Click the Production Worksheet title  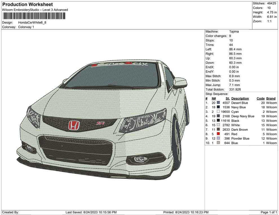click(x=28, y=5)
